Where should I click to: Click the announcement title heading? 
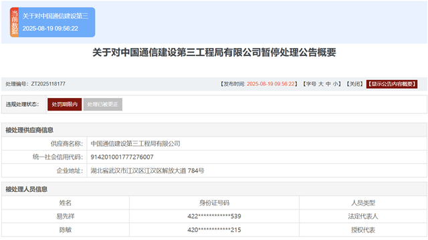[x=214, y=52]
